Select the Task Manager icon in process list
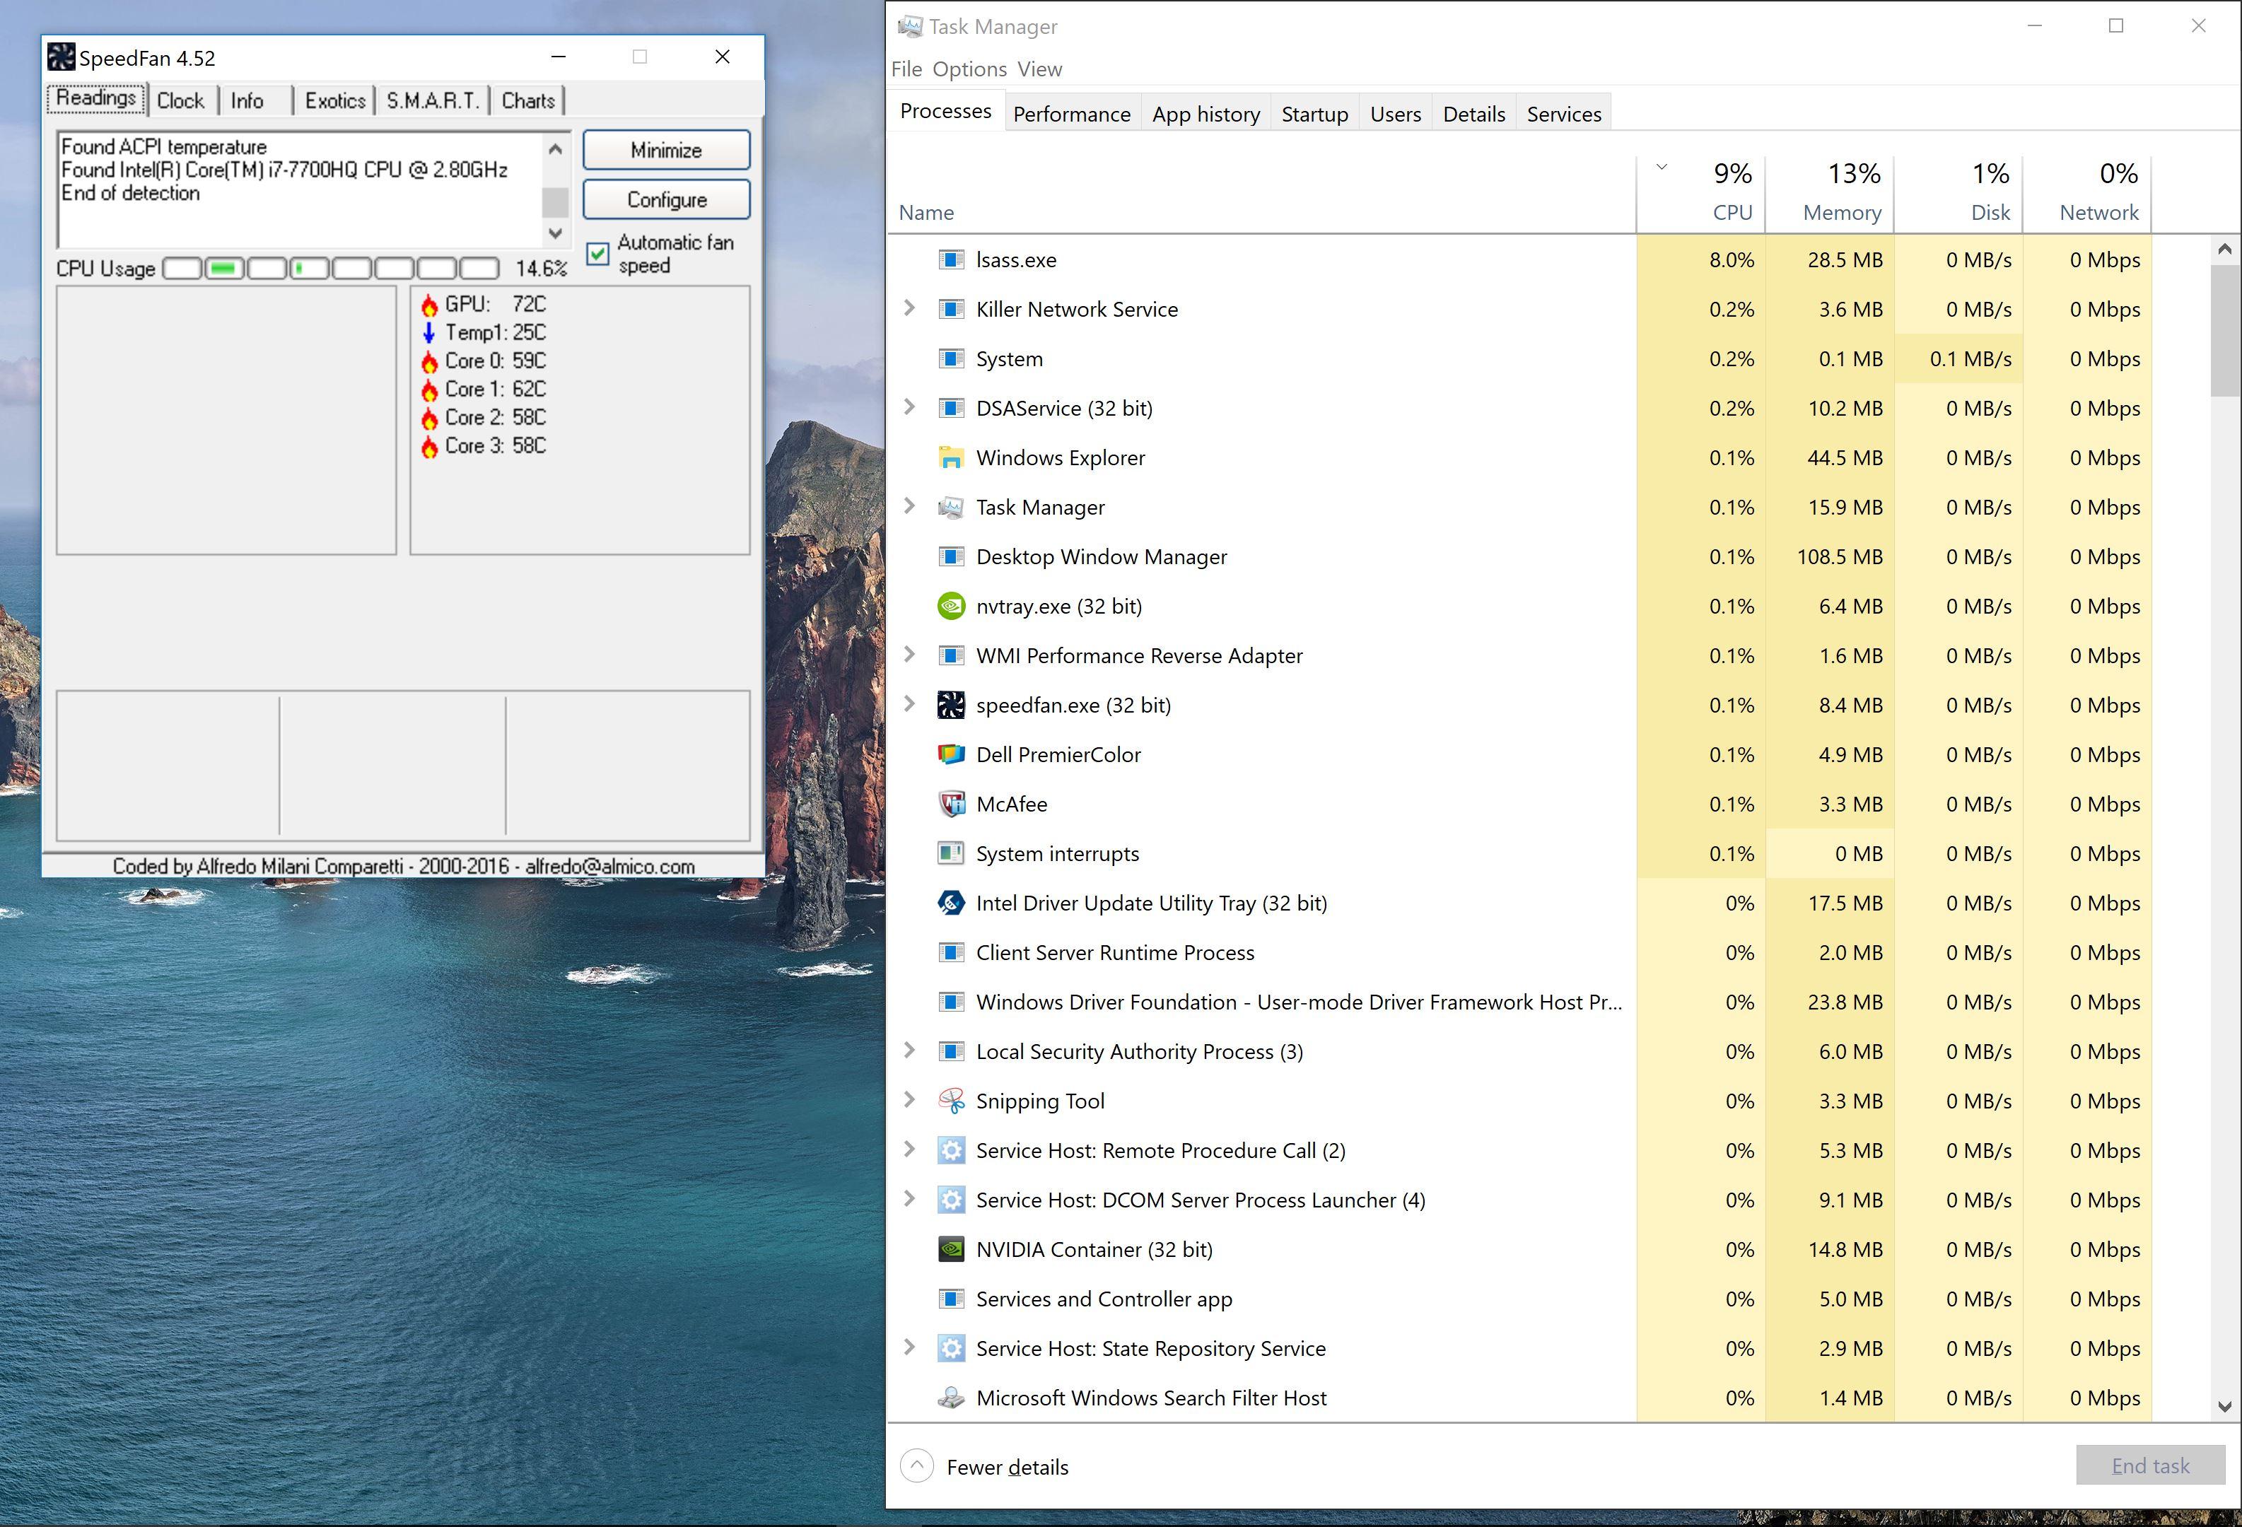2242x1527 pixels. (950, 506)
